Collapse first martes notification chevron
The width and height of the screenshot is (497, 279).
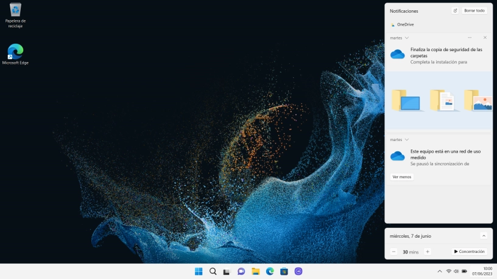(x=407, y=38)
